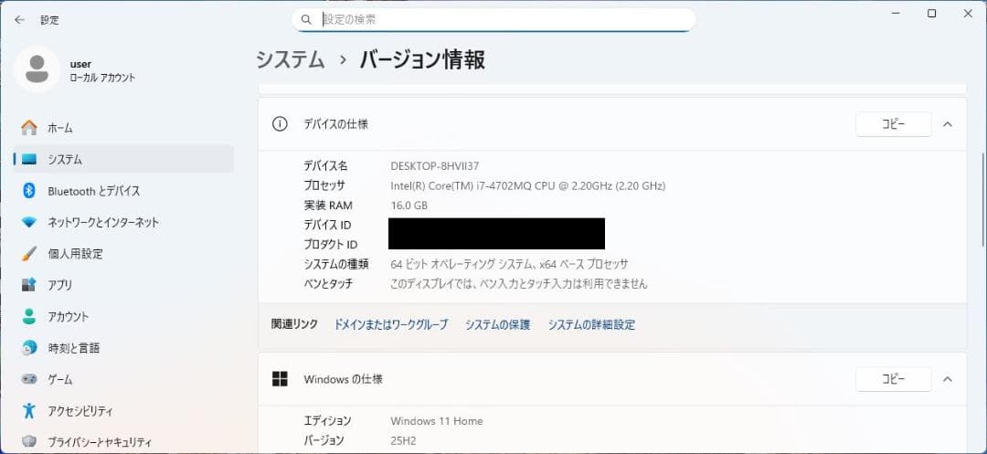Click the デバイスの仕様 info icon

coord(280,124)
